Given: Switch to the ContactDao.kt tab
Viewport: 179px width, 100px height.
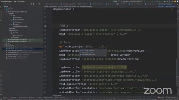Looking at the screenshot, I should [83, 4].
